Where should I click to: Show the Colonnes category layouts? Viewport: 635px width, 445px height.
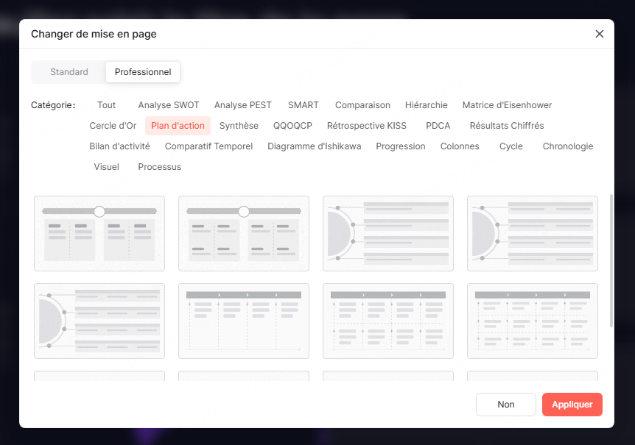pos(460,146)
